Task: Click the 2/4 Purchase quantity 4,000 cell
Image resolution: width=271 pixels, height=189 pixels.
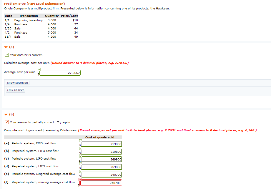Action: [x=52, y=24]
